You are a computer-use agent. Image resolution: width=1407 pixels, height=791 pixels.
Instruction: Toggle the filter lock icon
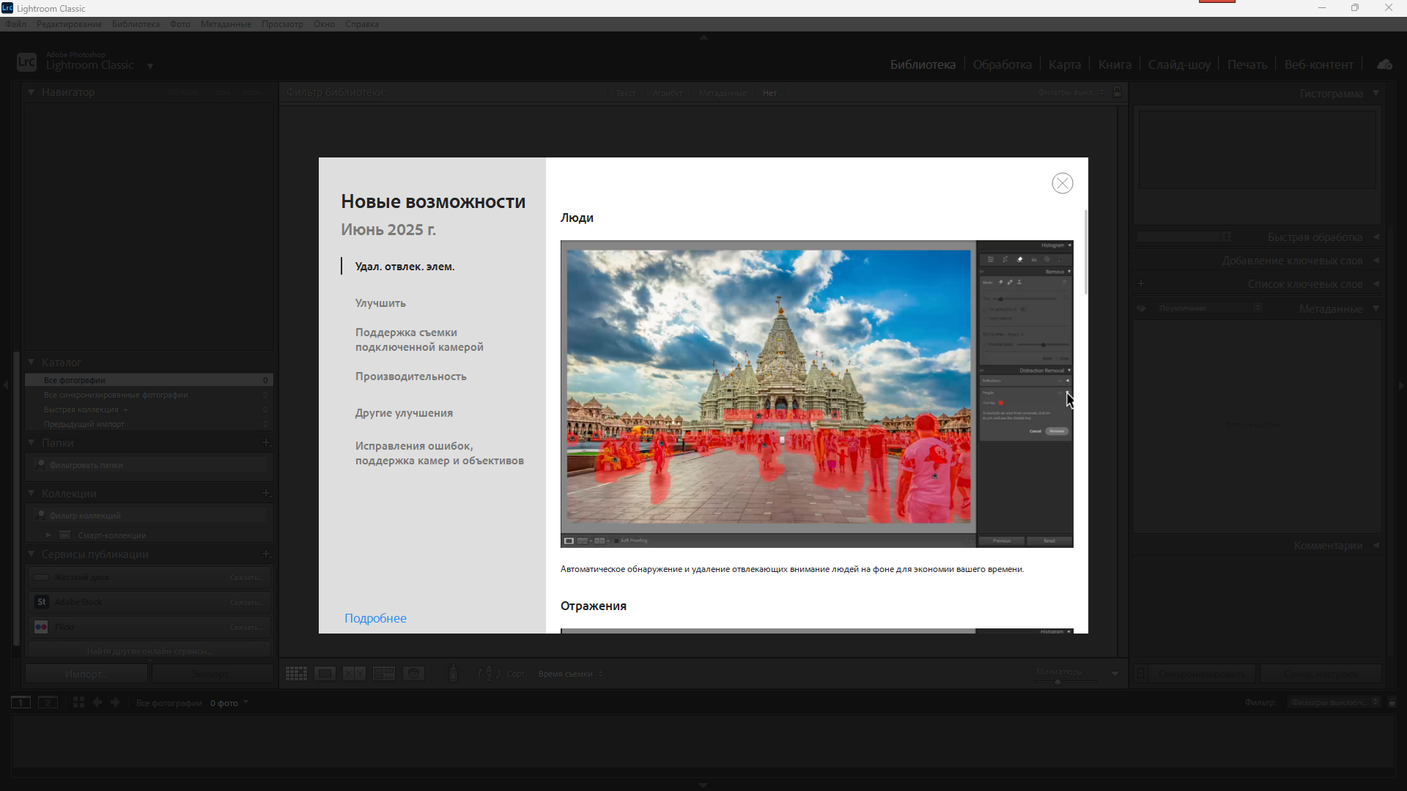pos(1117,92)
